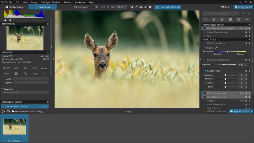The width and height of the screenshot is (254, 143).
Task: Click the Exposure slider handle
Action: pos(224,64)
